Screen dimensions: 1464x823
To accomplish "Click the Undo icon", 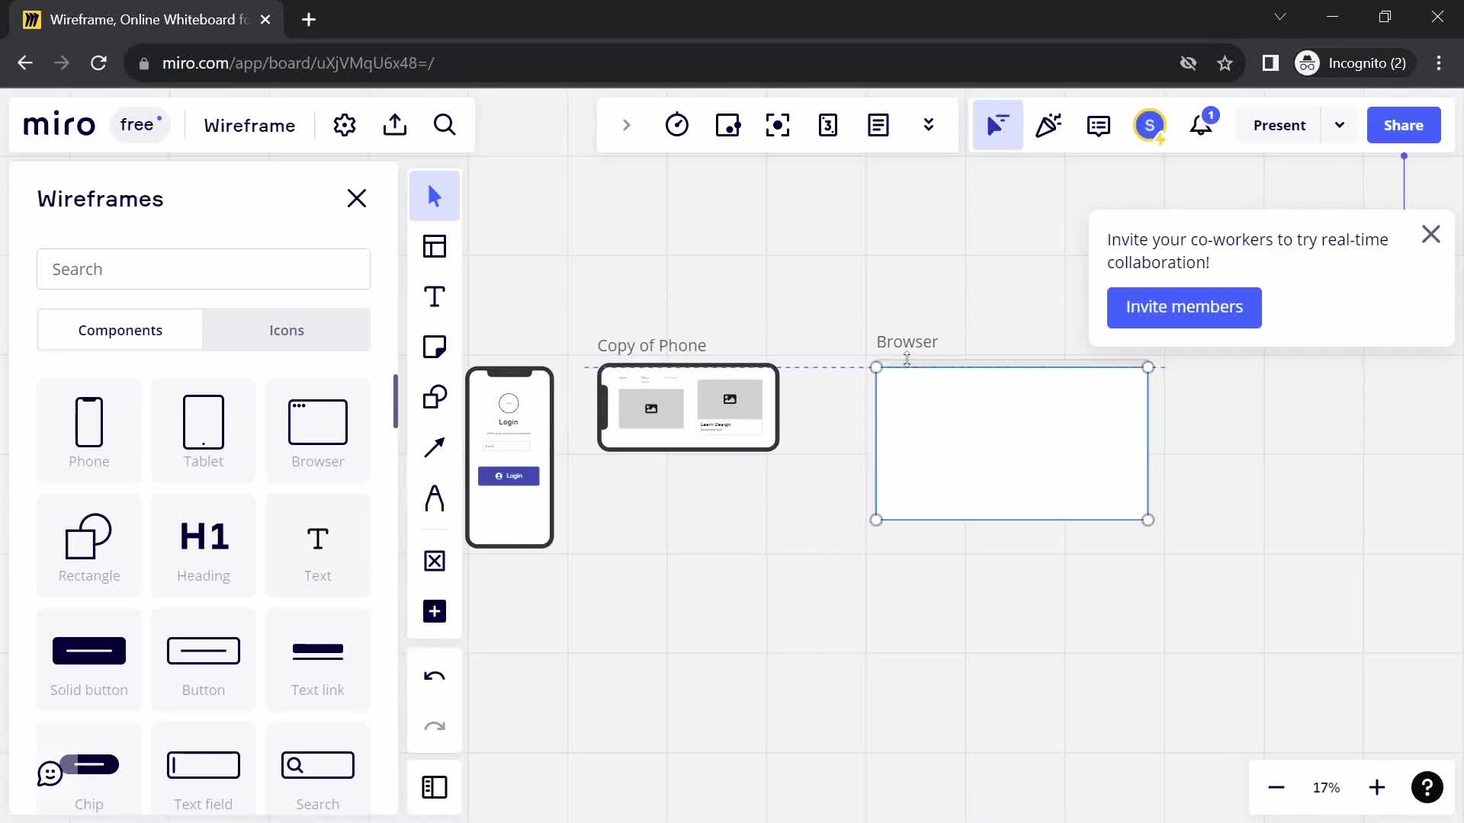I will (435, 675).
